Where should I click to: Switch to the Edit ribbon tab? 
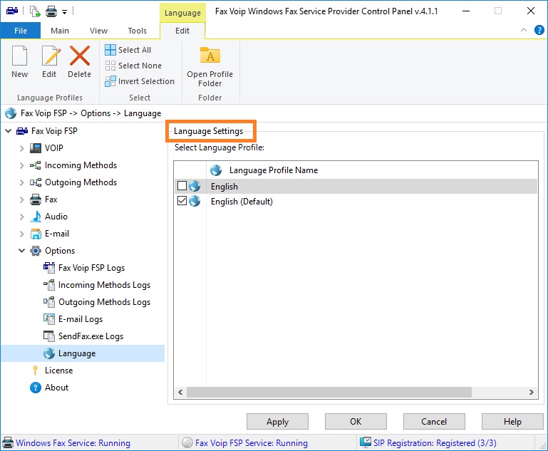182,31
